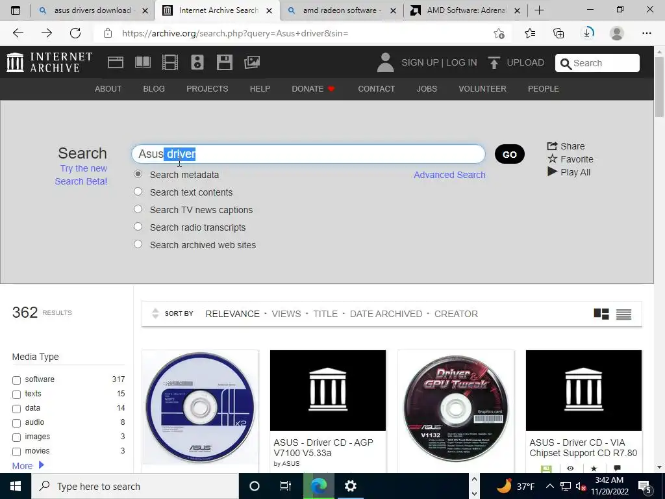Open browser Favorites list icon
This screenshot has width=665, height=499.
[530, 33]
